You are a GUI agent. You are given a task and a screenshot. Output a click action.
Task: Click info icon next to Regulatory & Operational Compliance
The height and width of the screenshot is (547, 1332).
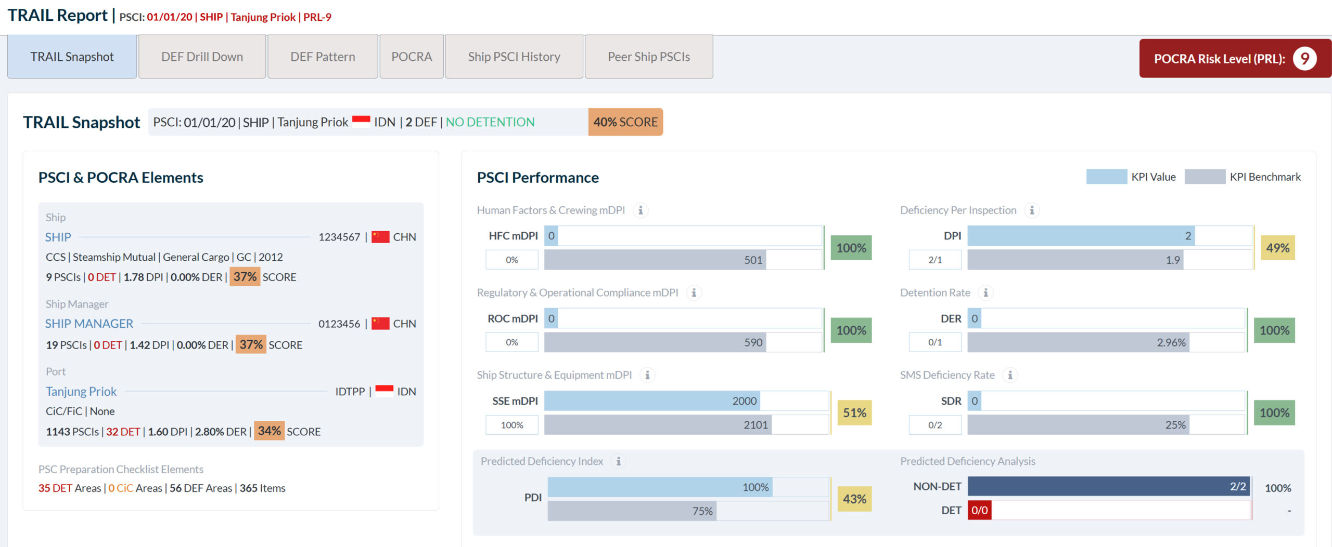pos(694,293)
